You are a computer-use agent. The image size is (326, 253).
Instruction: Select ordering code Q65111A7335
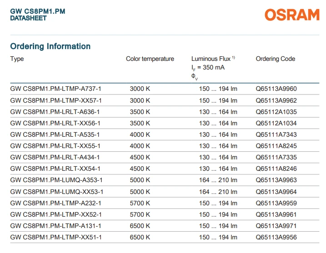276,158
